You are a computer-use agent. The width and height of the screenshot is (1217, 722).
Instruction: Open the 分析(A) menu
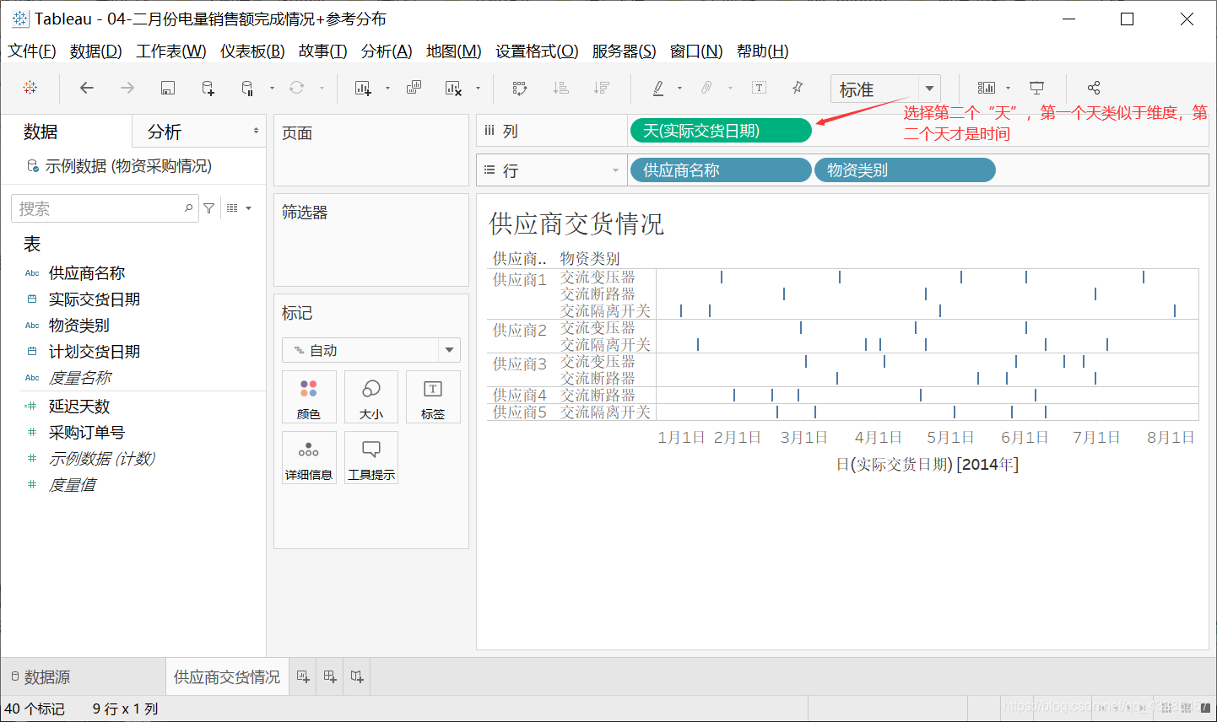387,51
